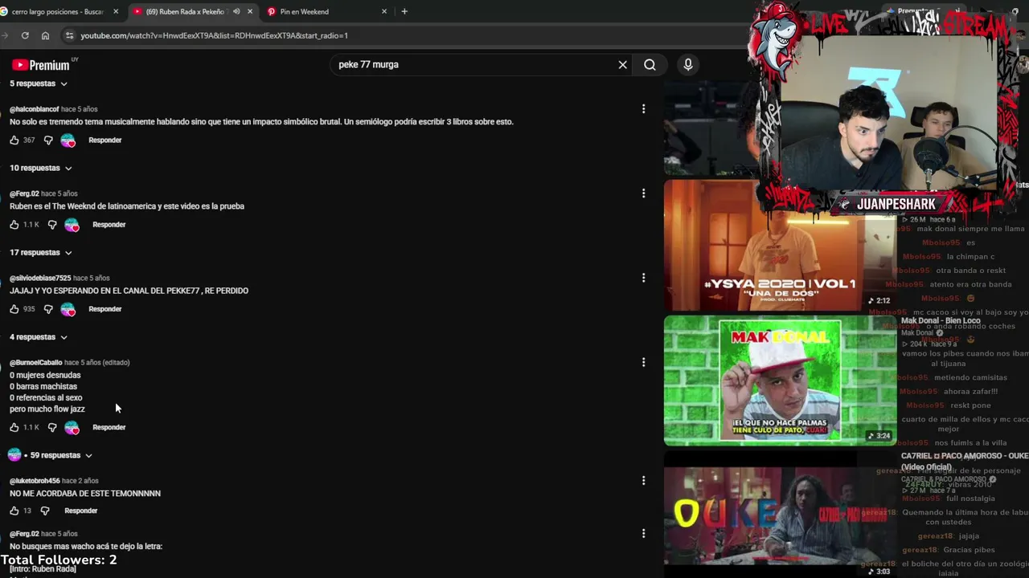The image size is (1029, 578).
Task: Open options menu for 'The Weeknd de latinoamerica' comment
Action: pyautogui.click(x=643, y=193)
